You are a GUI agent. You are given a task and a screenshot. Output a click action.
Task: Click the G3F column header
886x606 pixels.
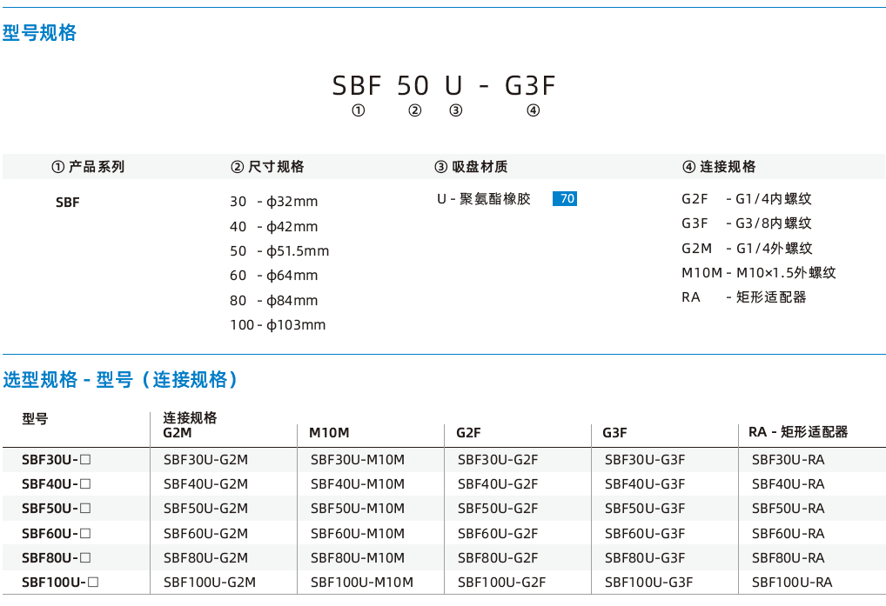click(614, 433)
